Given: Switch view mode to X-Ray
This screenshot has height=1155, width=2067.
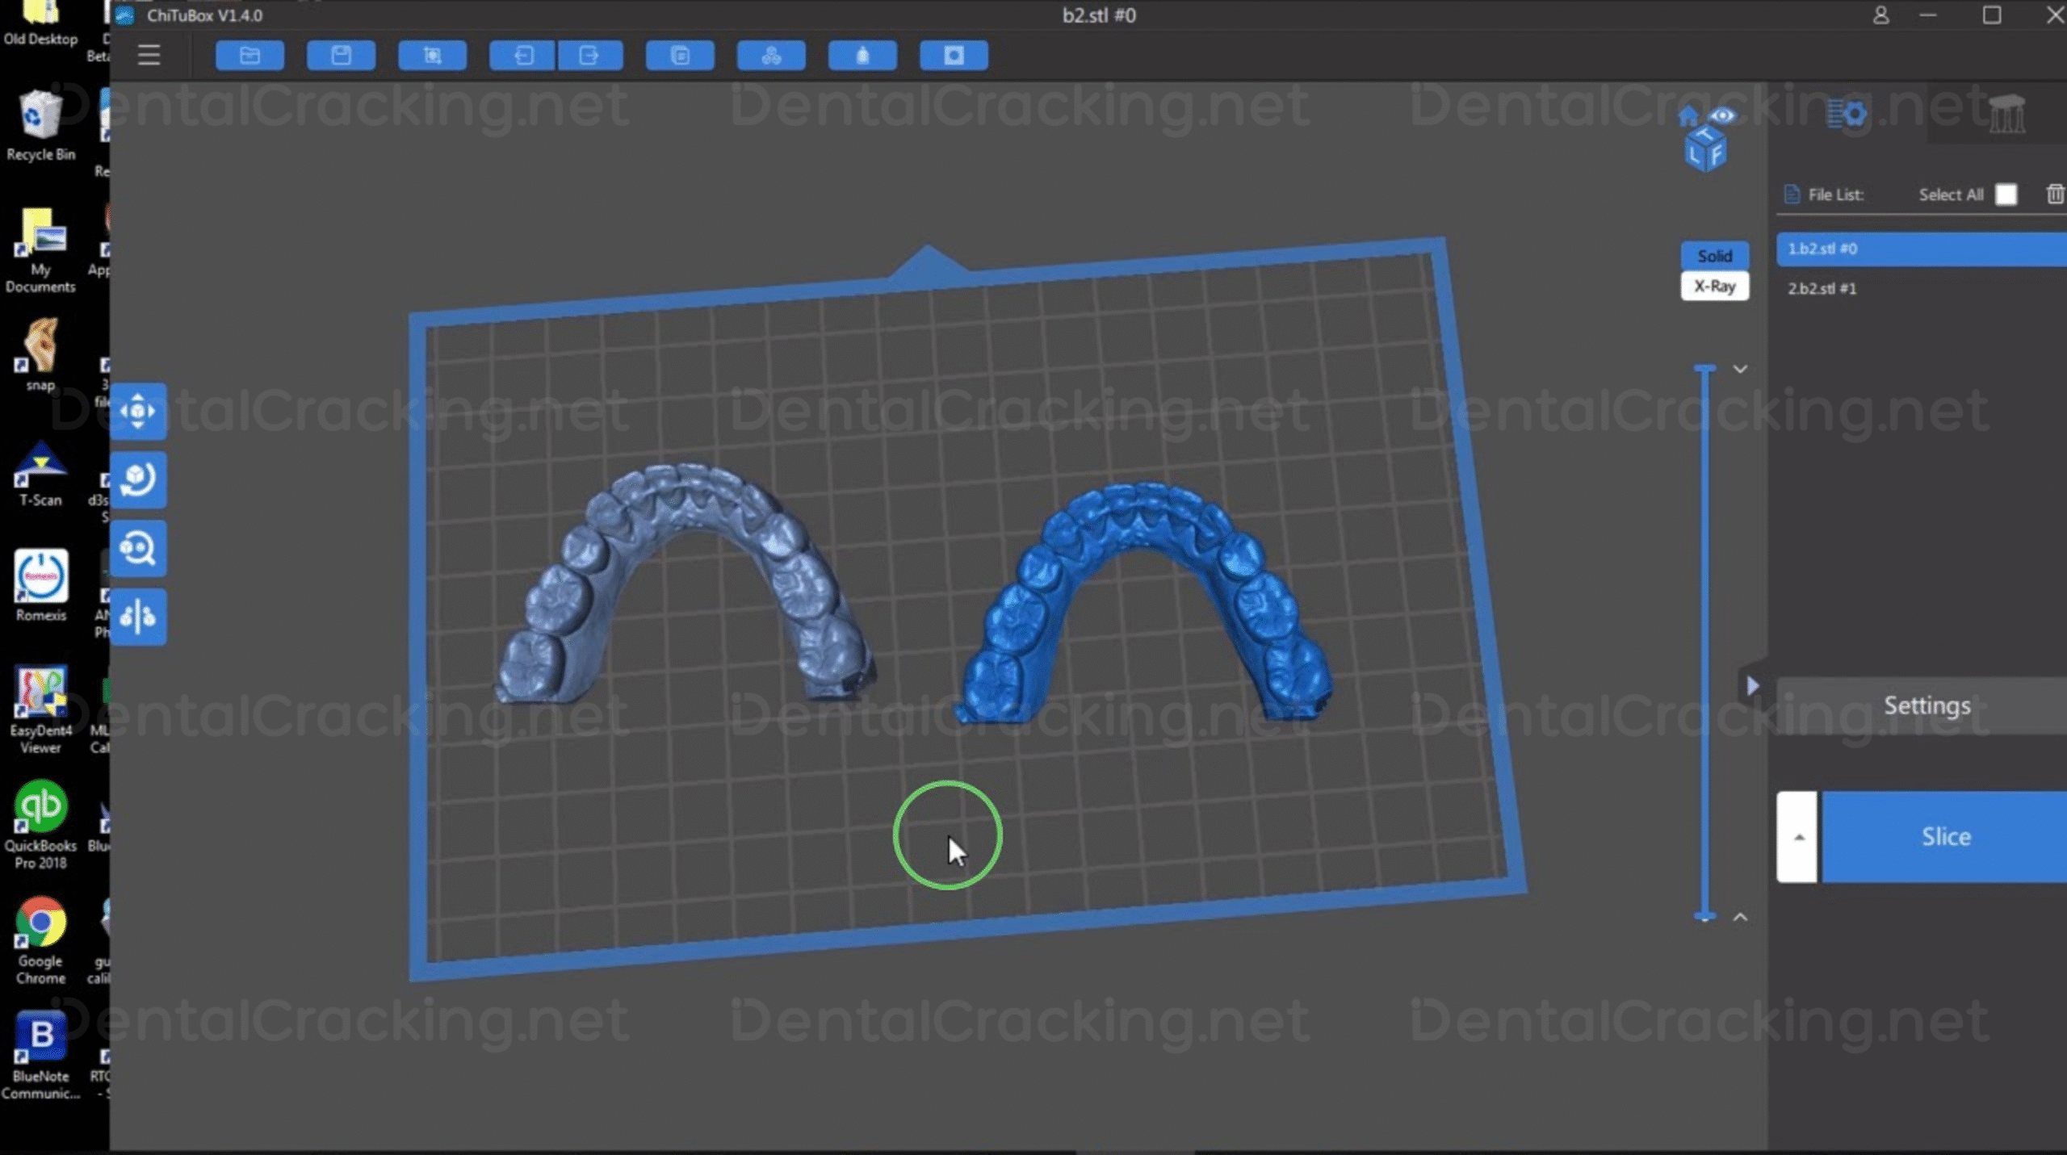Looking at the screenshot, I should [1714, 287].
